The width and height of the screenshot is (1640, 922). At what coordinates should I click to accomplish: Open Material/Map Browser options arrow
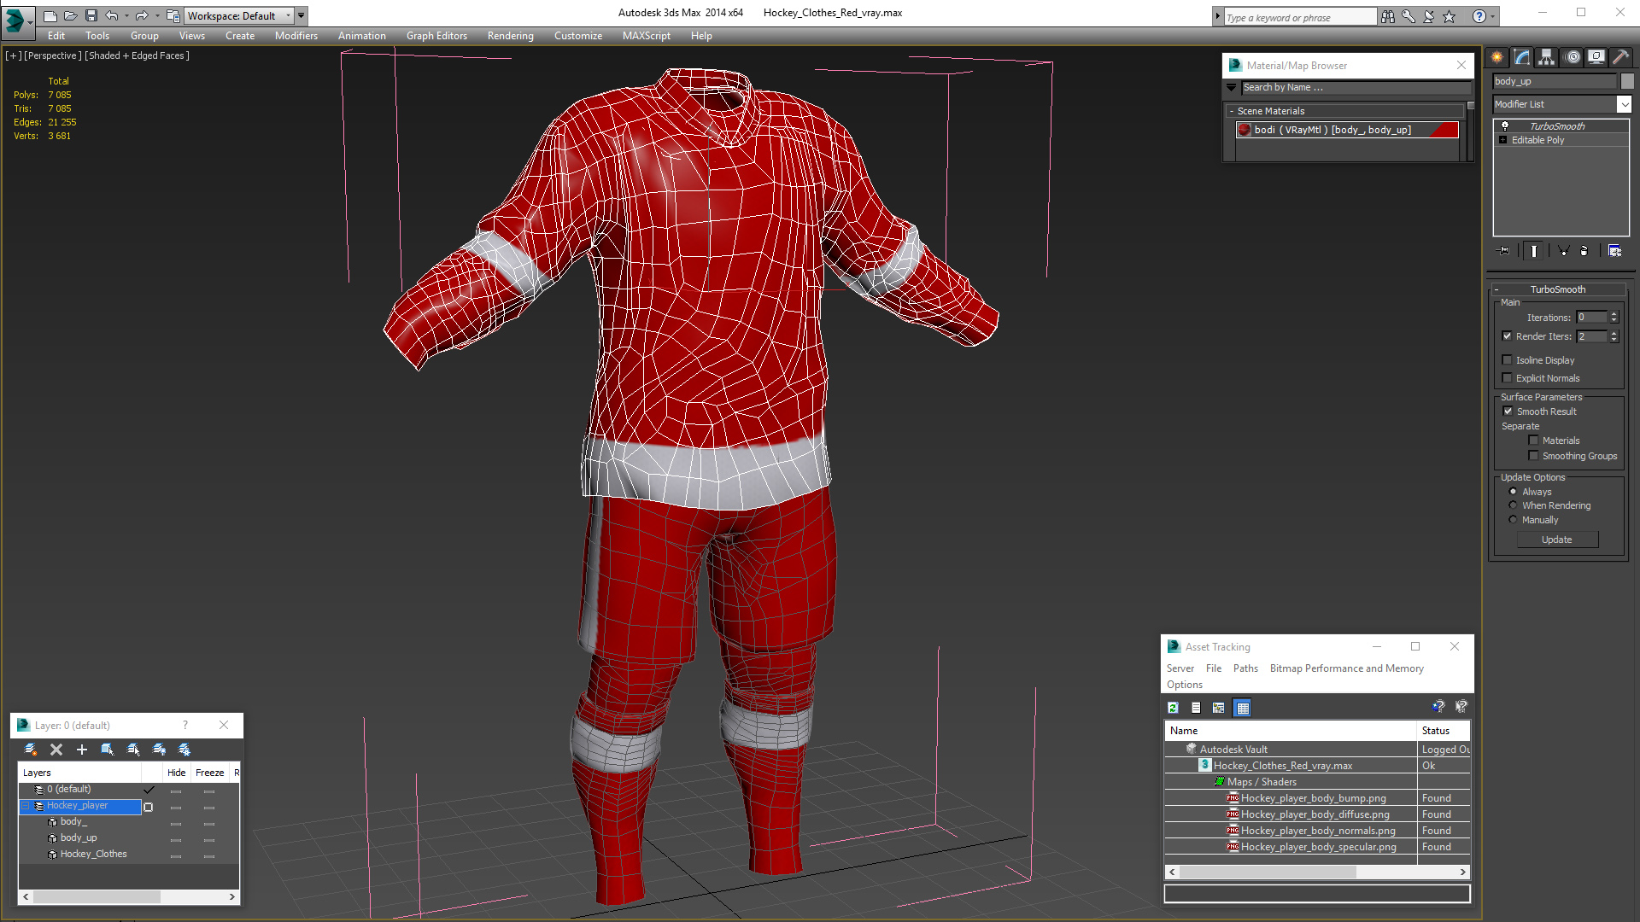click(1231, 87)
